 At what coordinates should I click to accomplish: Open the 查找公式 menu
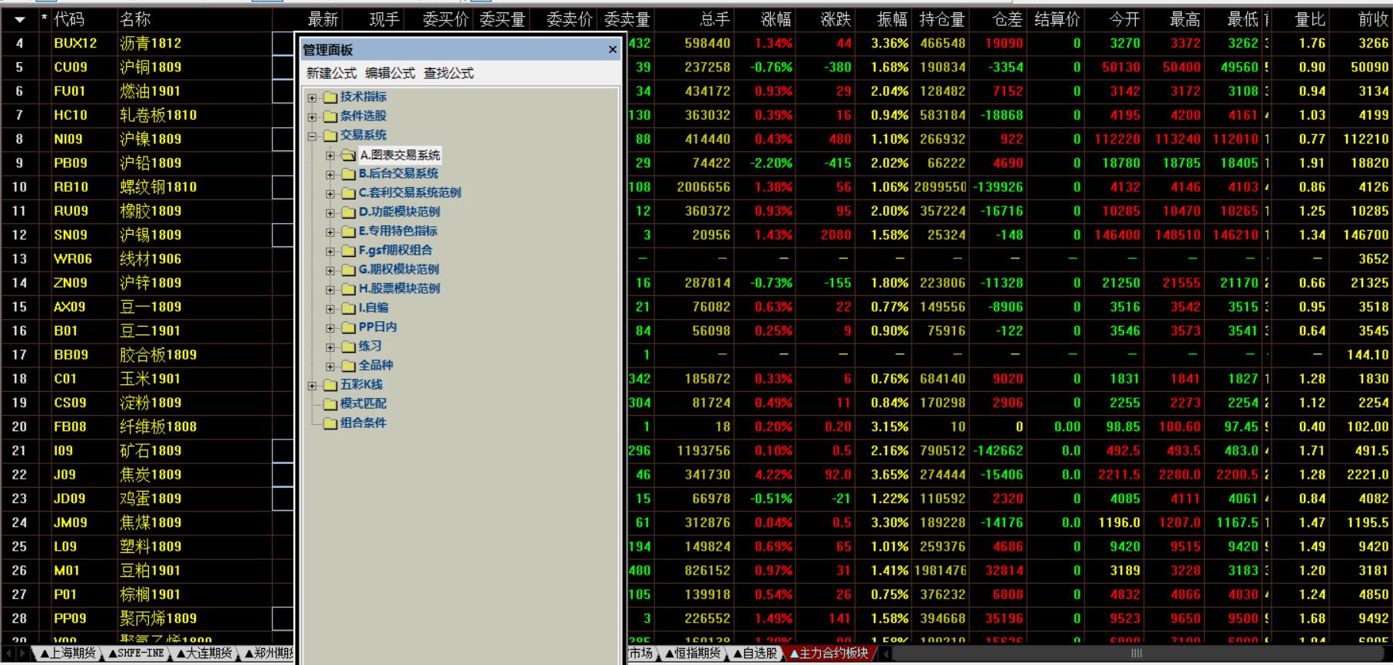click(448, 73)
